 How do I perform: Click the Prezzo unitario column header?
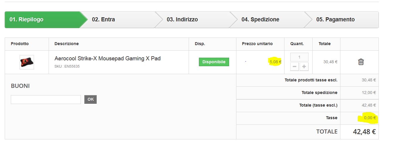pos(257,44)
